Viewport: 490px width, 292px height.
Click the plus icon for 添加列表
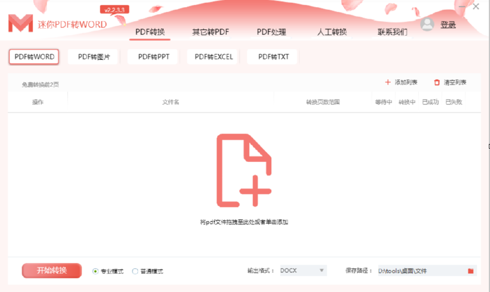388,82
